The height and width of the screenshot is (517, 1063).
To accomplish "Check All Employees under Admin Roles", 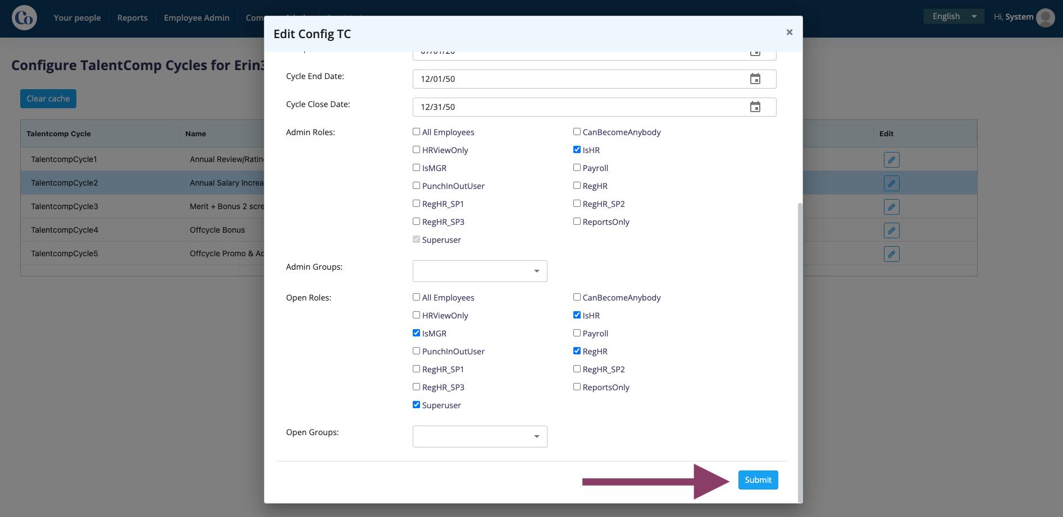I will point(416,132).
